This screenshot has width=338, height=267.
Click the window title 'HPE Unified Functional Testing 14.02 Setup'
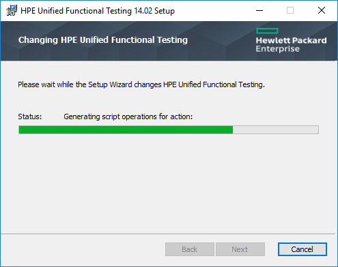click(98, 11)
